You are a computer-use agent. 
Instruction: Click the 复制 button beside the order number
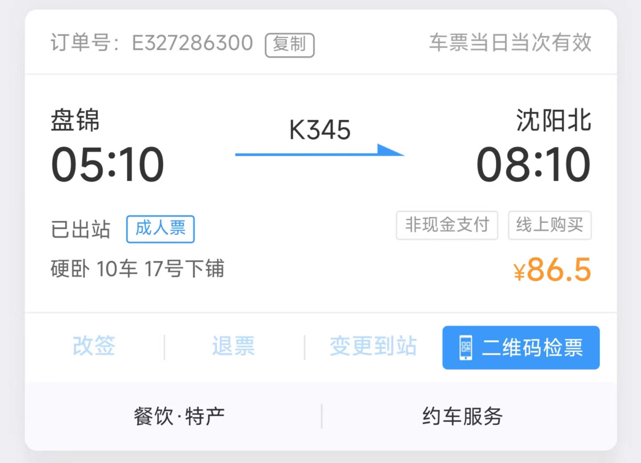point(290,45)
